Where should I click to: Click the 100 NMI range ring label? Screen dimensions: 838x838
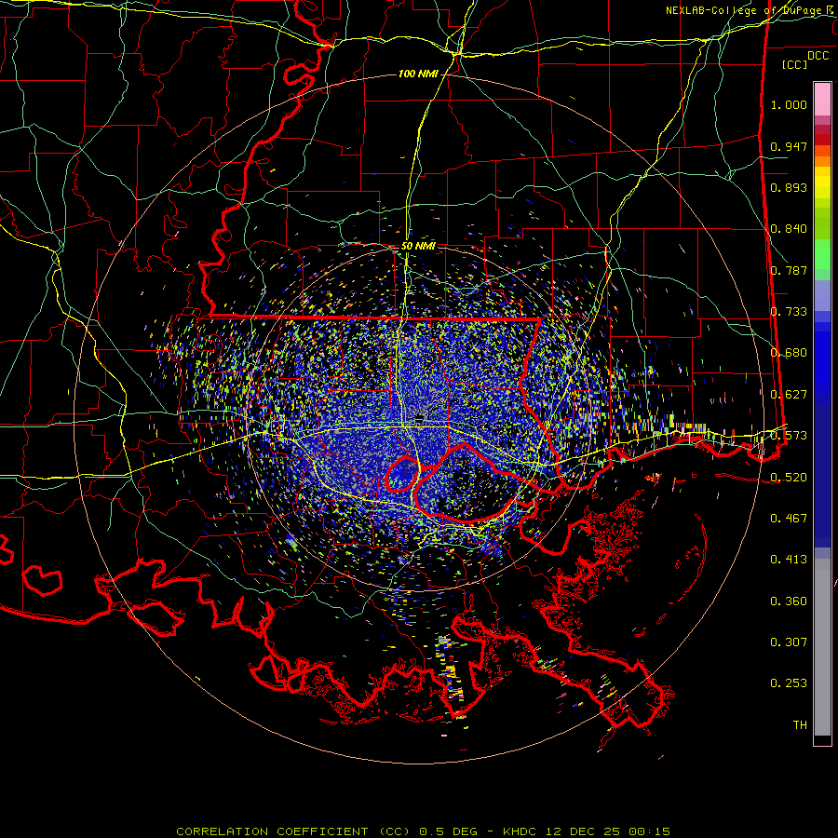pos(417,74)
